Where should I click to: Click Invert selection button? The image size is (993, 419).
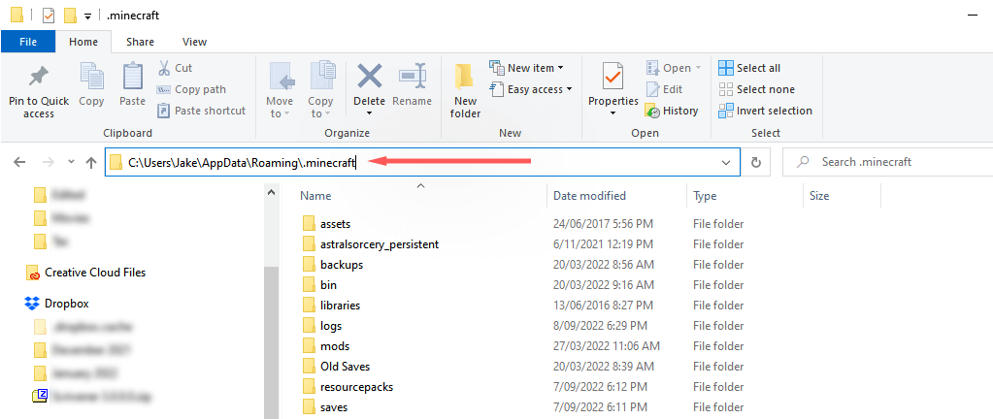(x=765, y=111)
